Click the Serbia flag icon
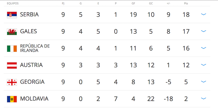218x111 pixels. tap(12, 15)
